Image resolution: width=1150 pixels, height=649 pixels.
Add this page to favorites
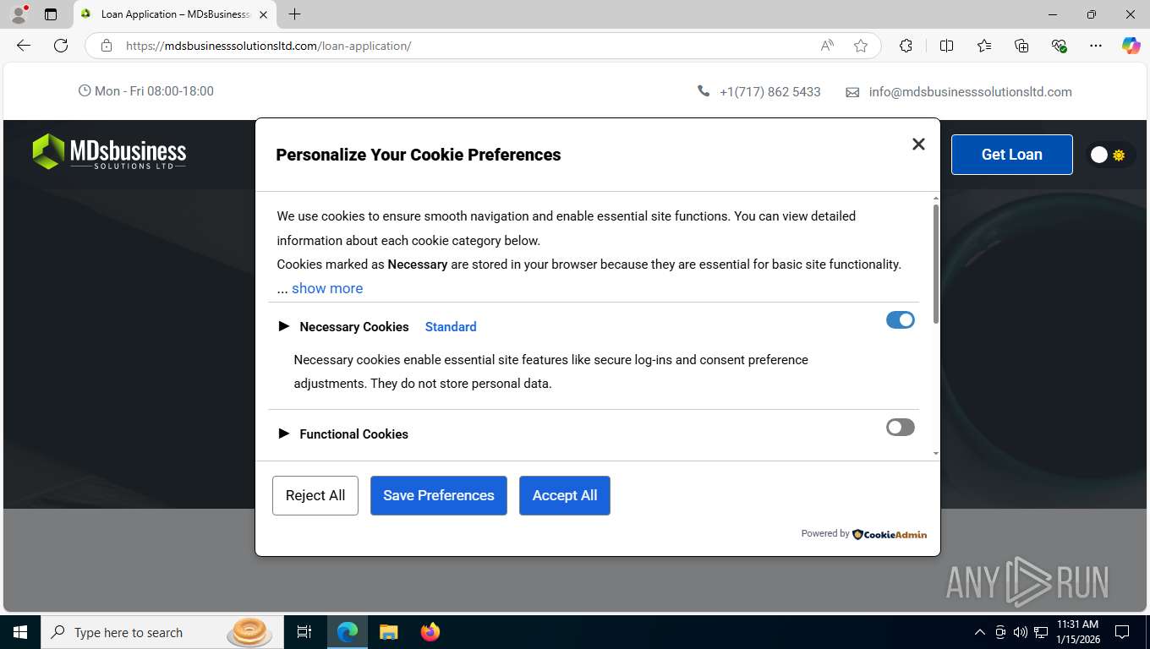tap(861, 46)
